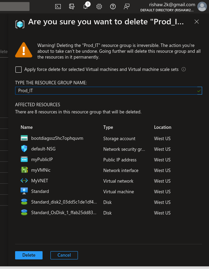Click the Delete button
209x269 pixels.
29,255
